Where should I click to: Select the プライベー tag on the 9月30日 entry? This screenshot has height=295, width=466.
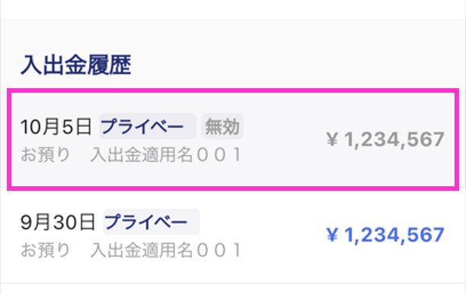click(152, 222)
